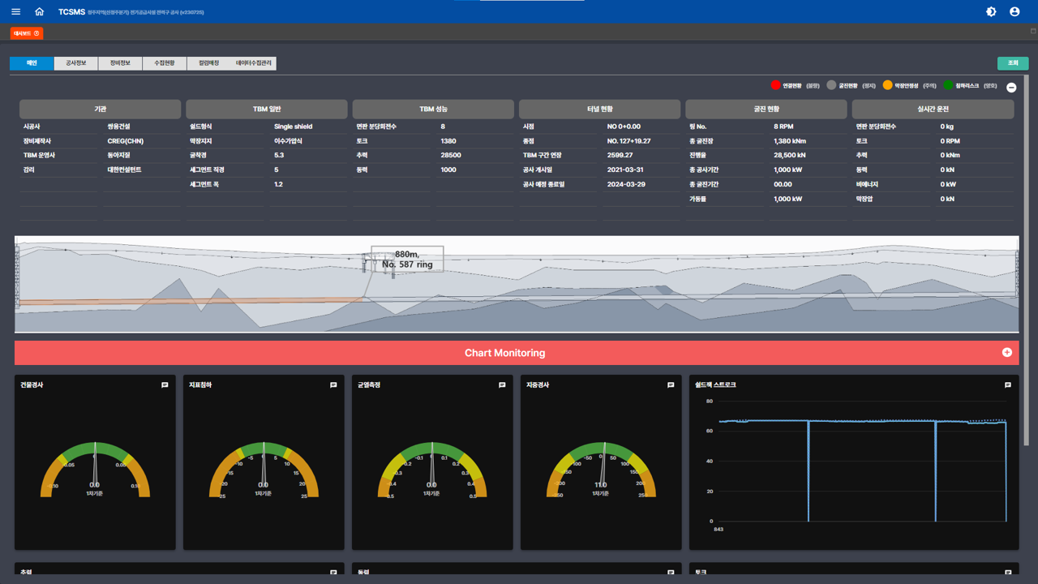Open the user account icon

[x=1014, y=11]
